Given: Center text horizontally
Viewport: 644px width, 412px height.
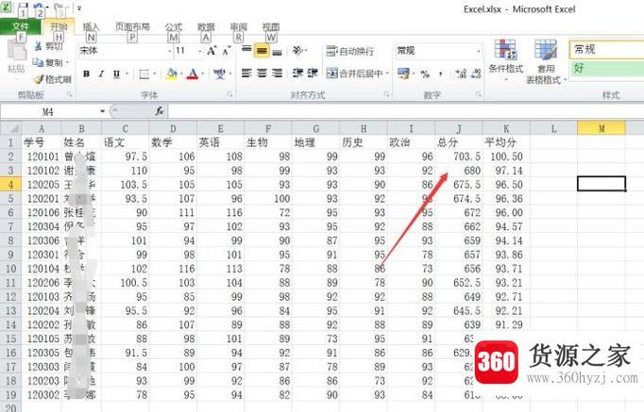Looking at the screenshot, I should pyautogui.click(x=262, y=74).
